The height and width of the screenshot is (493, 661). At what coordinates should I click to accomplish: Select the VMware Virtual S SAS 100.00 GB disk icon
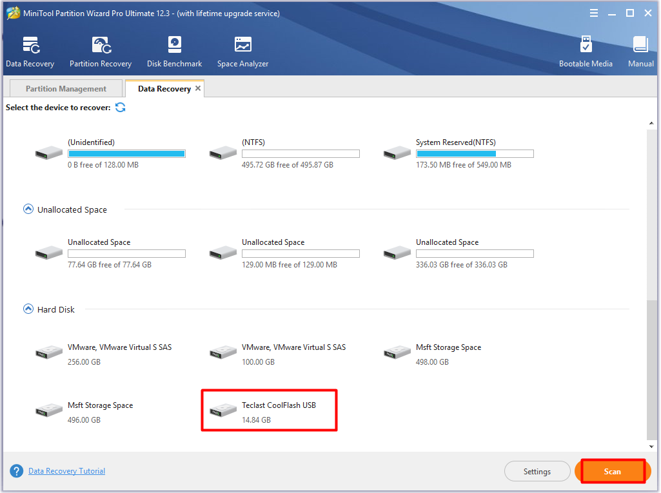(223, 353)
